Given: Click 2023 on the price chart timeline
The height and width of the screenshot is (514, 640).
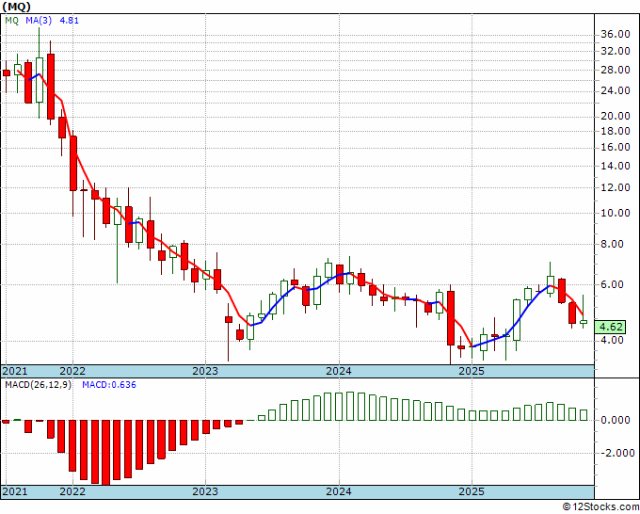Looking at the screenshot, I should click(205, 371).
